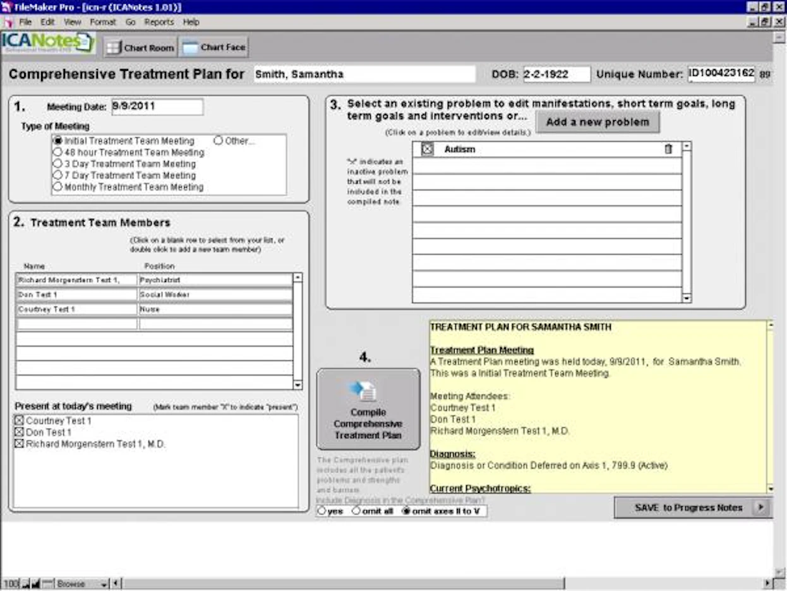Click the team members list scroll-down arrow
The image size is (787, 591).
[297, 385]
